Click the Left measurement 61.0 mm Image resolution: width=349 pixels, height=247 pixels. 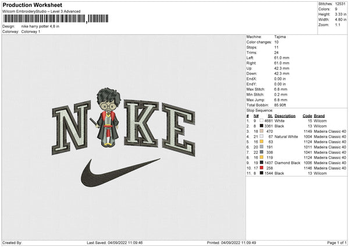click(282, 58)
